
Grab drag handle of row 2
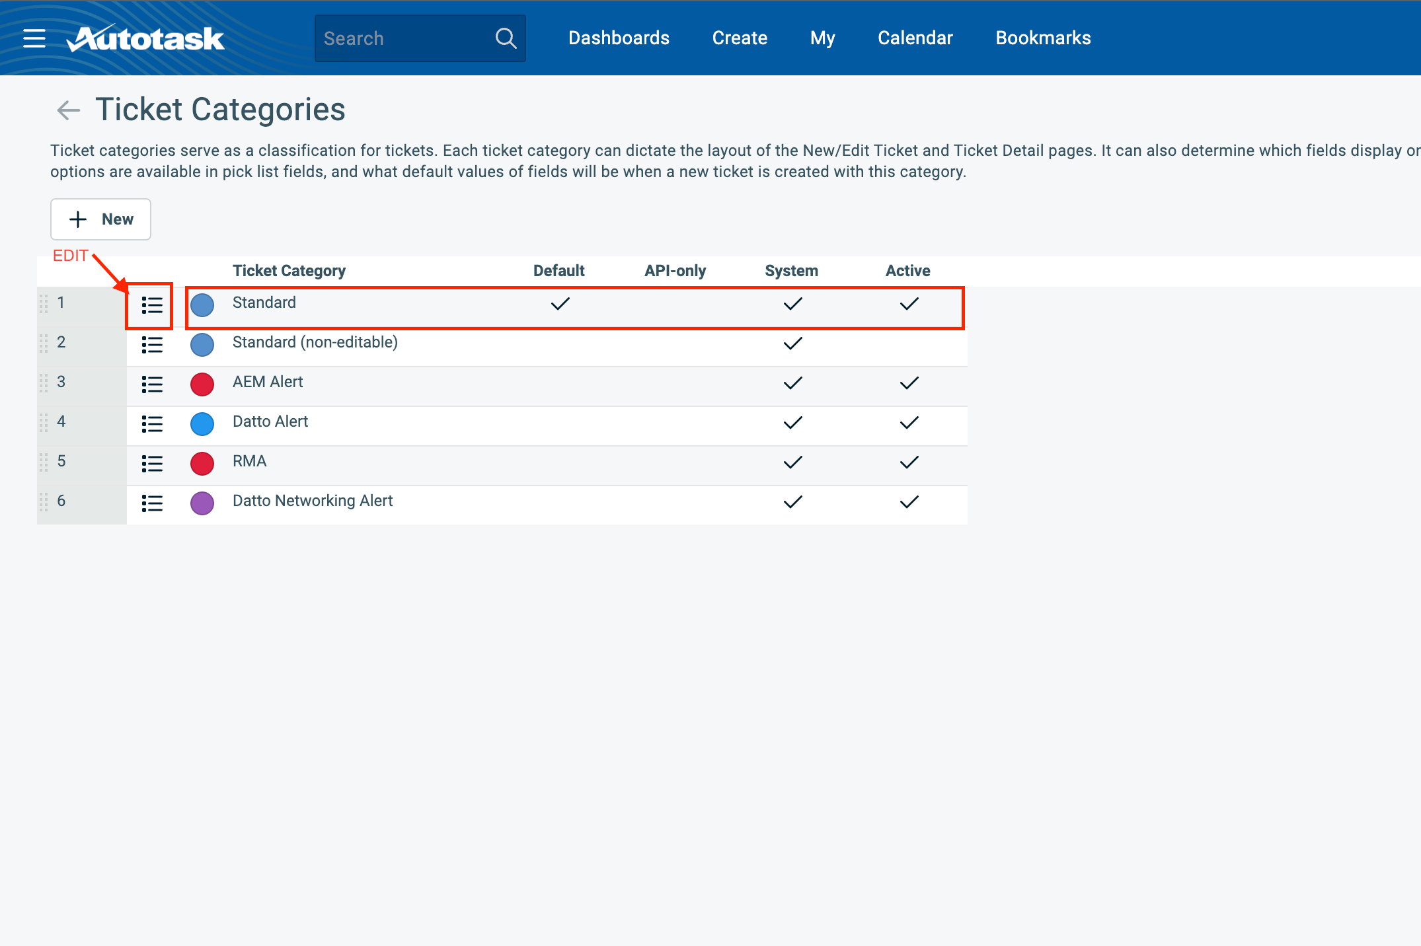click(x=44, y=344)
